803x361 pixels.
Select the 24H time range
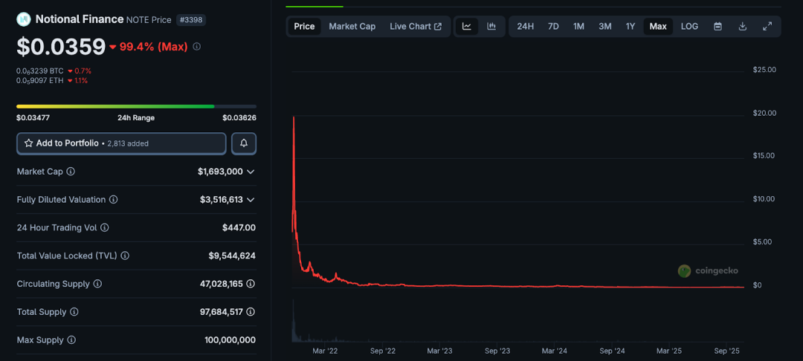click(525, 27)
